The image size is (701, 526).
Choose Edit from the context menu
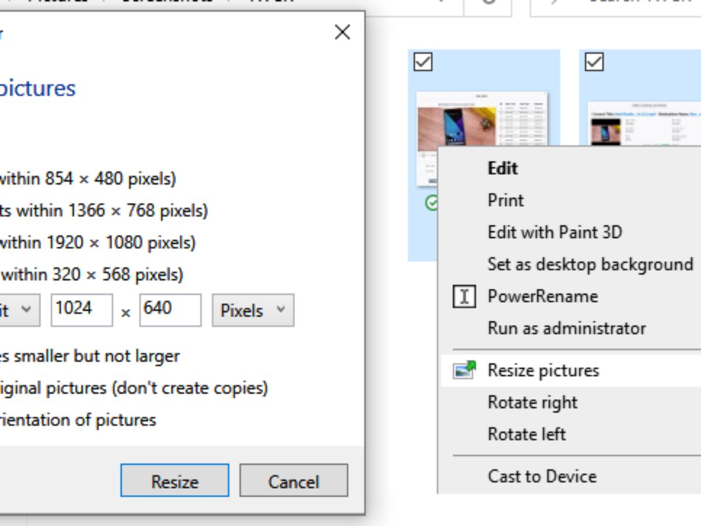503,168
